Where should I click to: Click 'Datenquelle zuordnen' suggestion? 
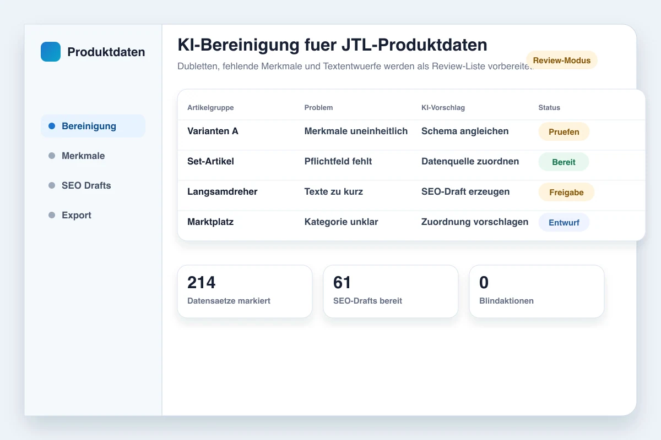[470, 161]
